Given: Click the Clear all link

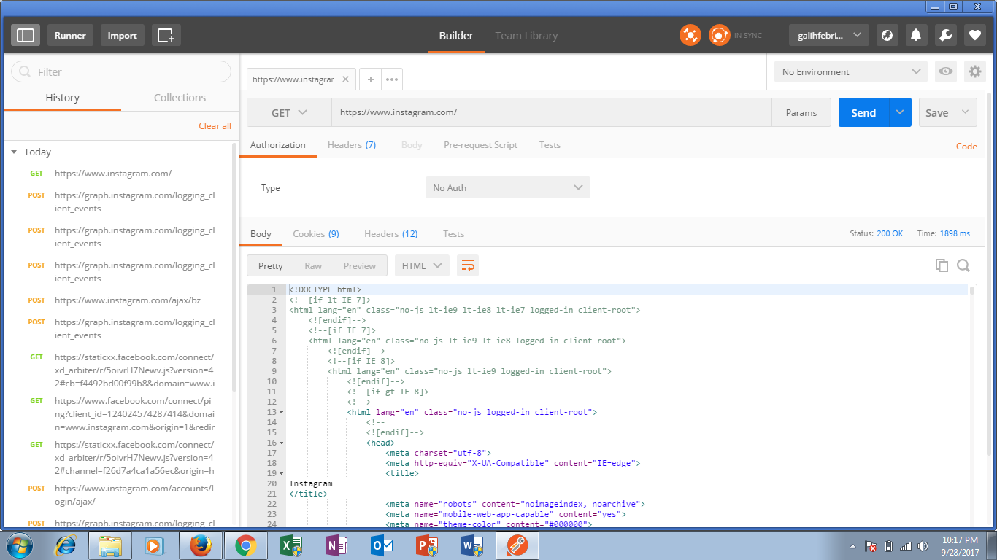Looking at the screenshot, I should tap(215, 126).
